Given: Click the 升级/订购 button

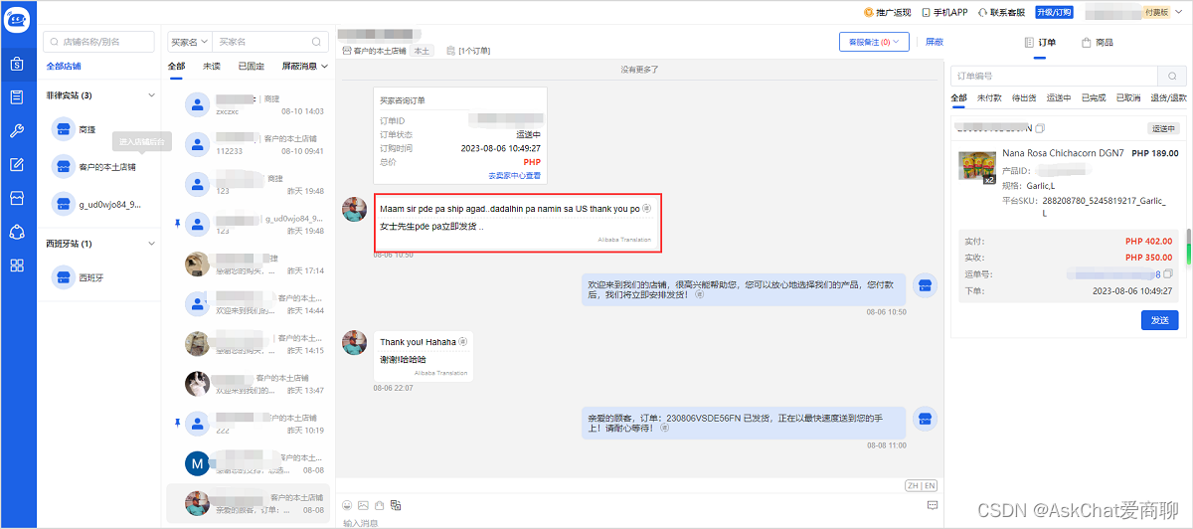Looking at the screenshot, I should tap(1054, 12).
